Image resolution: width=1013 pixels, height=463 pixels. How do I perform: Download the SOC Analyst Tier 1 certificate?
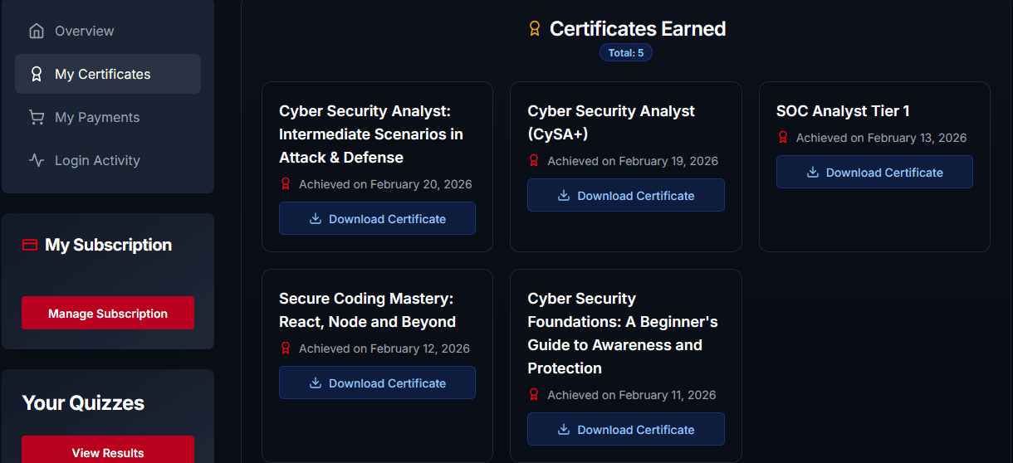coord(874,173)
